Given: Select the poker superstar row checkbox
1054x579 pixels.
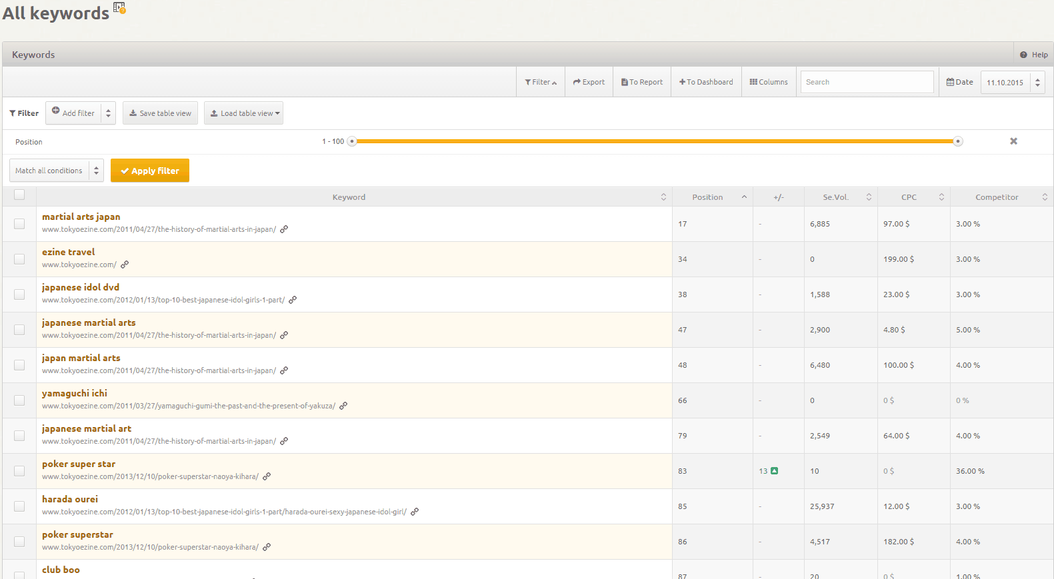Looking at the screenshot, I should point(19,542).
